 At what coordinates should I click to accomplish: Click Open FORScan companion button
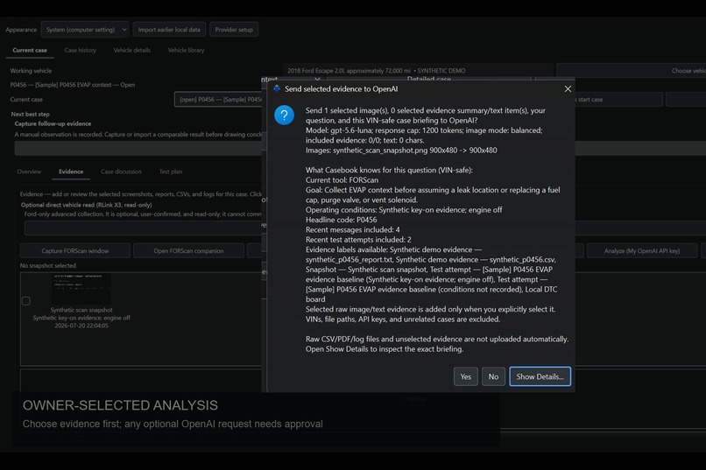coord(188,251)
